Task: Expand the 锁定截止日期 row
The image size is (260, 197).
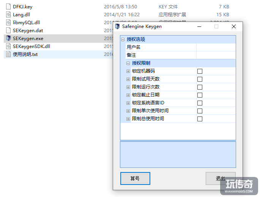Action: click(x=128, y=95)
